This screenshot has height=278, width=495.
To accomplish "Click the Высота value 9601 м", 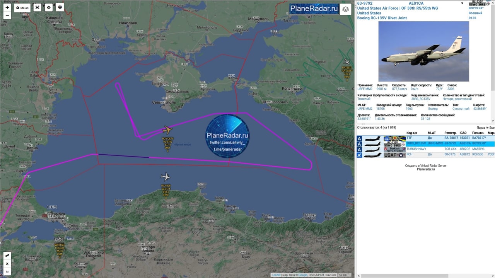I will point(382,89).
